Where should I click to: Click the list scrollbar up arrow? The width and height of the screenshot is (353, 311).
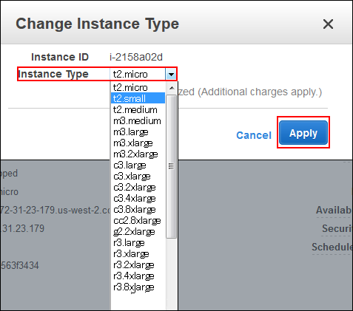point(172,88)
